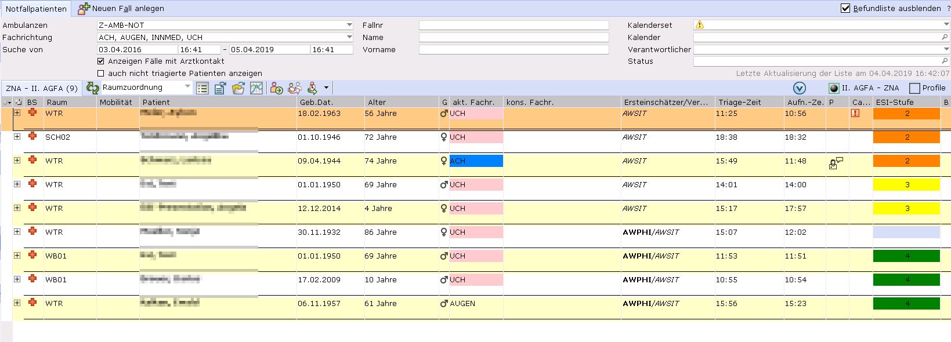Click the small grid icon in table header corner
Screen dimensions: 951x342
click(19, 102)
